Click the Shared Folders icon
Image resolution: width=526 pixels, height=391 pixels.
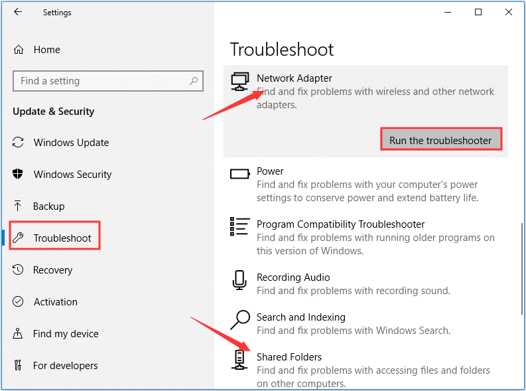point(239,360)
